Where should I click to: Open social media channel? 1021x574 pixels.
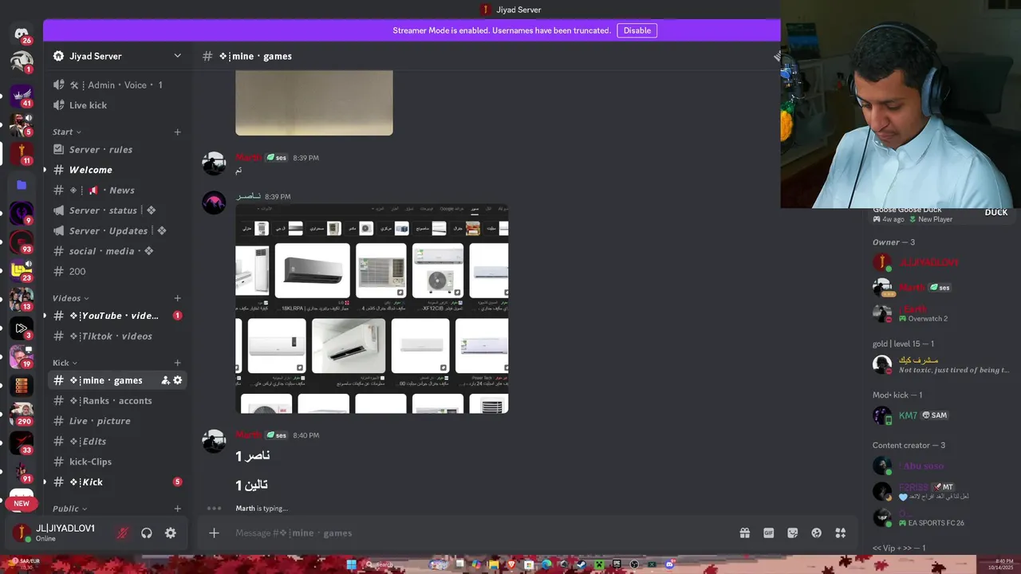tap(118, 251)
